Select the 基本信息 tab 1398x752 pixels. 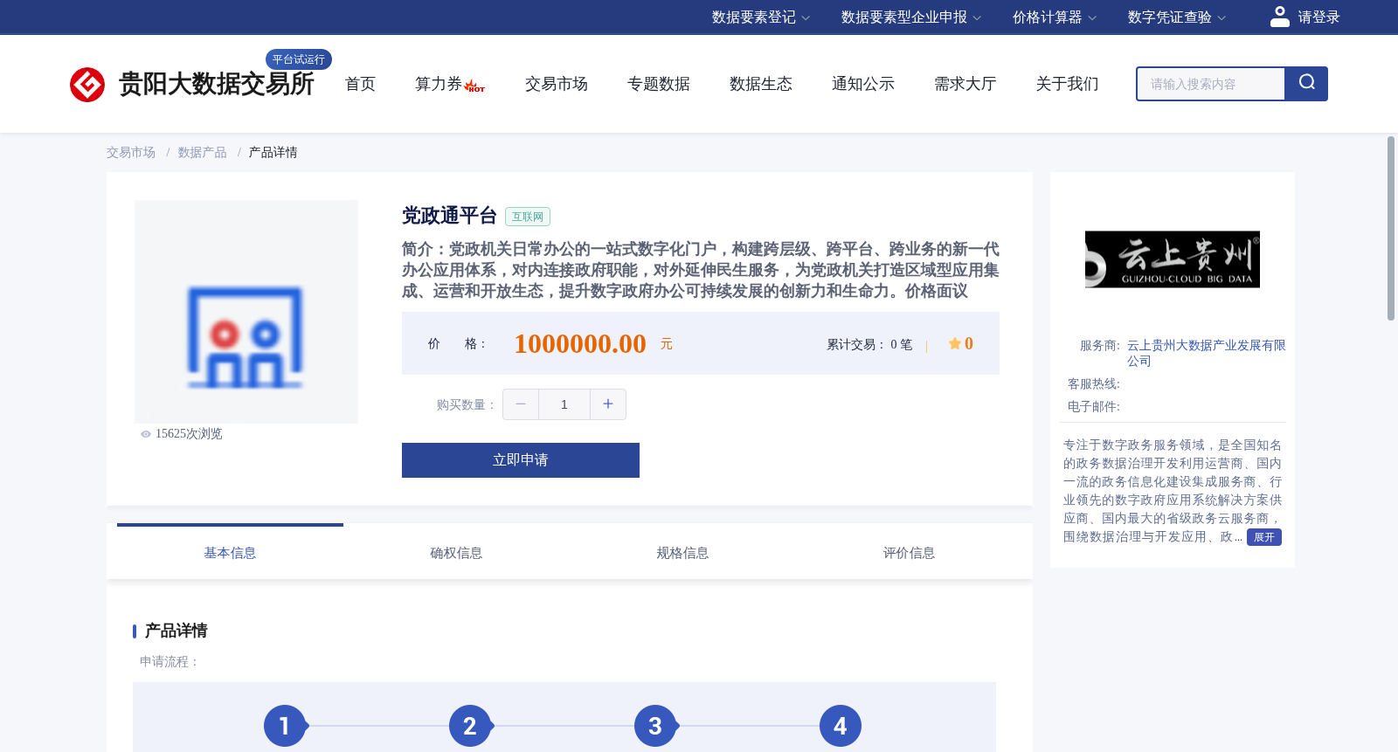[230, 553]
